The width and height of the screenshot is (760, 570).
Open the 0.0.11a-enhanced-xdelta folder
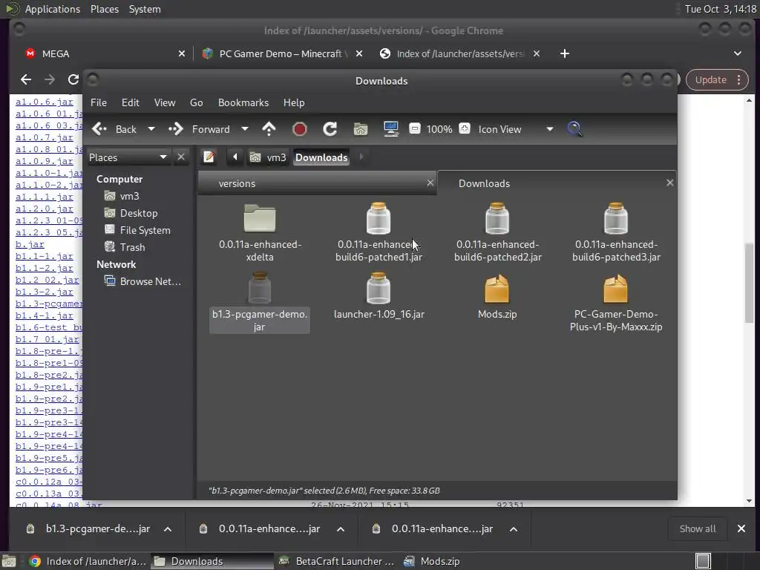(260, 233)
